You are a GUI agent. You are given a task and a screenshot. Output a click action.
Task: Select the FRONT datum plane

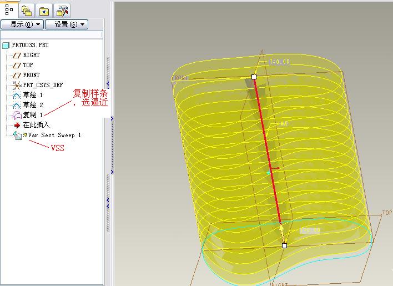click(31, 75)
